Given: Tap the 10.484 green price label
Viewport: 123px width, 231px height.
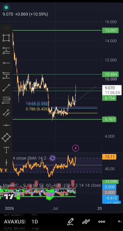Looking at the screenshot, I should [110, 74].
